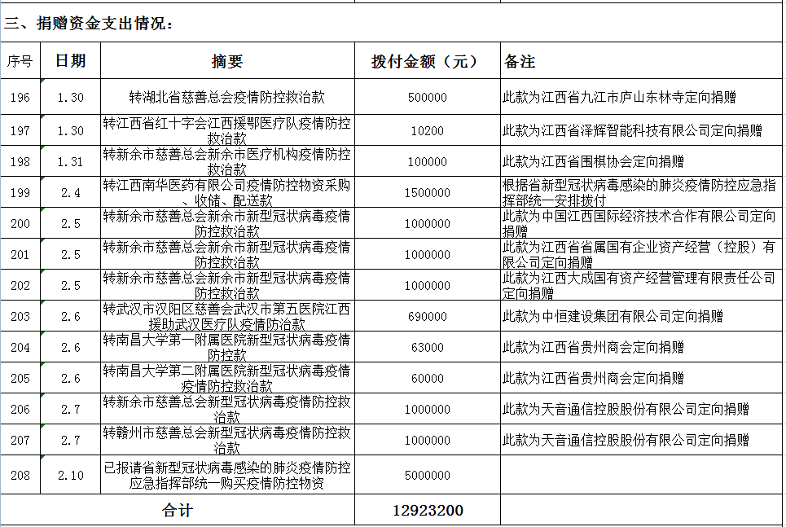Select summary about 江西南华医药有限公司 in row 199
The image size is (786, 527).
(227, 192)
